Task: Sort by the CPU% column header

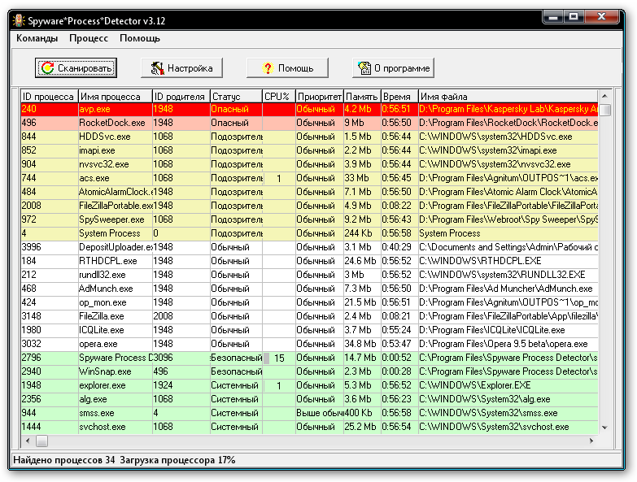Action: point(277,97)
